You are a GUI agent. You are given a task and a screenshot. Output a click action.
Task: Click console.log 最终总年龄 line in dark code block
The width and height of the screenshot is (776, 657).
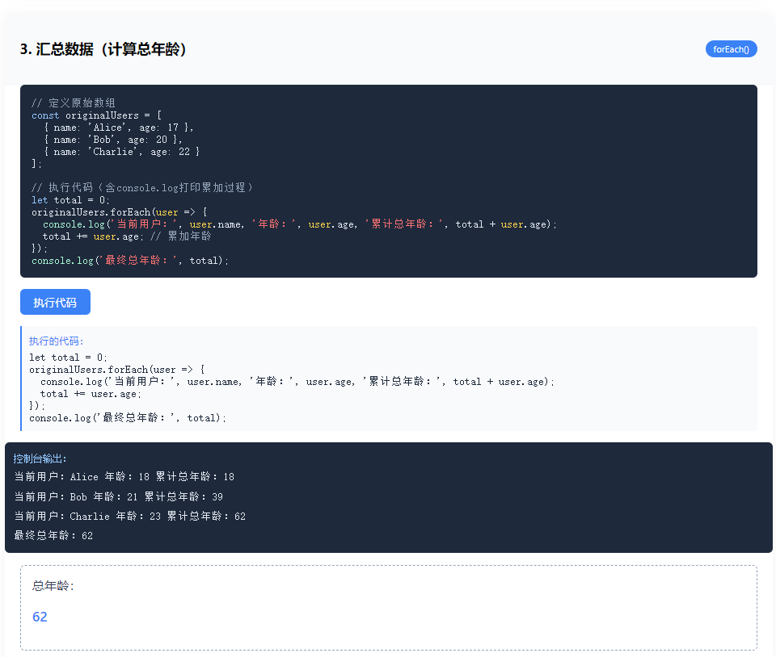click(129, 261)
